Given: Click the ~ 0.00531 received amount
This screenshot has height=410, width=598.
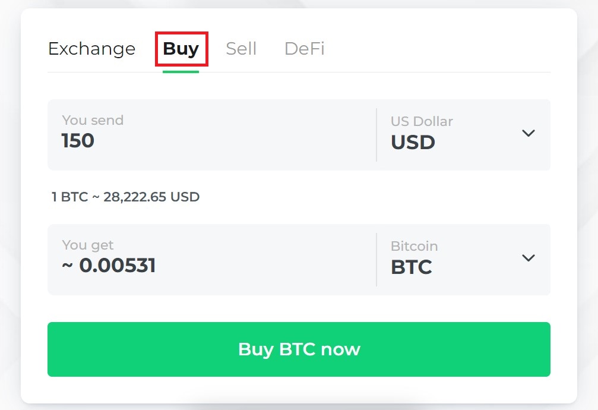Looking at the screenshot, I should point(109,266).
